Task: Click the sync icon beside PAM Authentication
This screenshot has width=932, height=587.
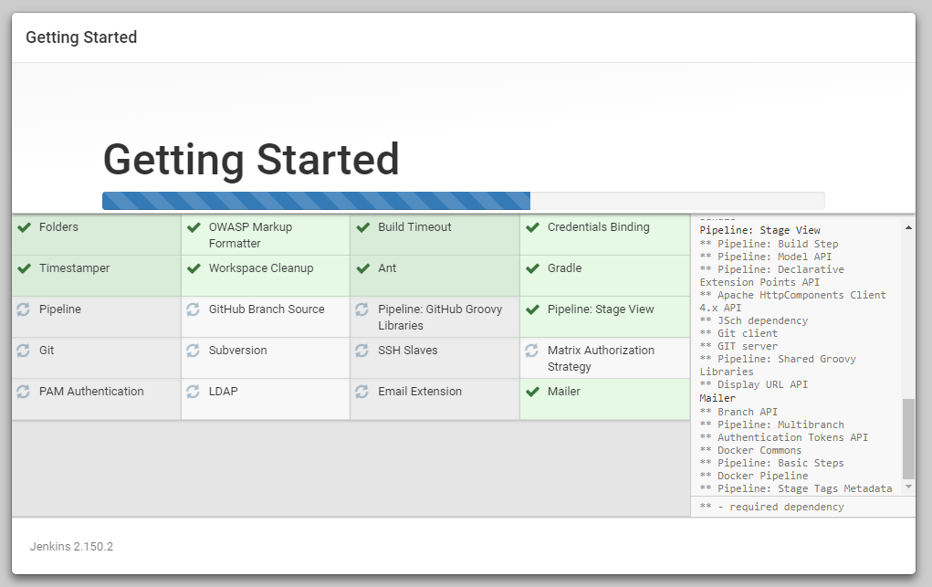Action: click(23, 392)
